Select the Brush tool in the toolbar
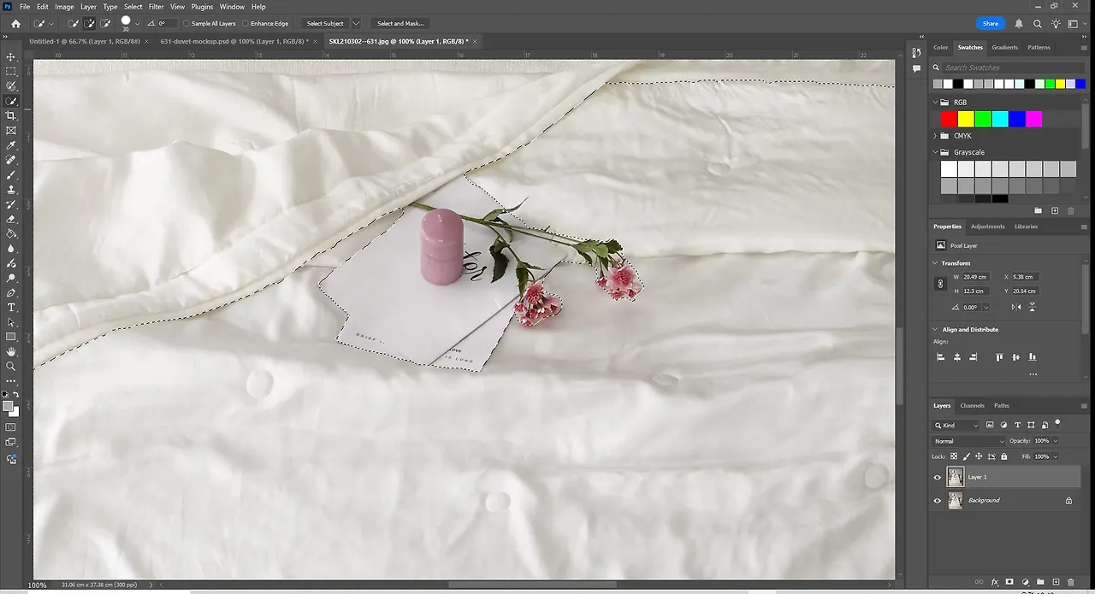Image resolution: width=1095 pixels, height=594 pixels. [11, 173]
